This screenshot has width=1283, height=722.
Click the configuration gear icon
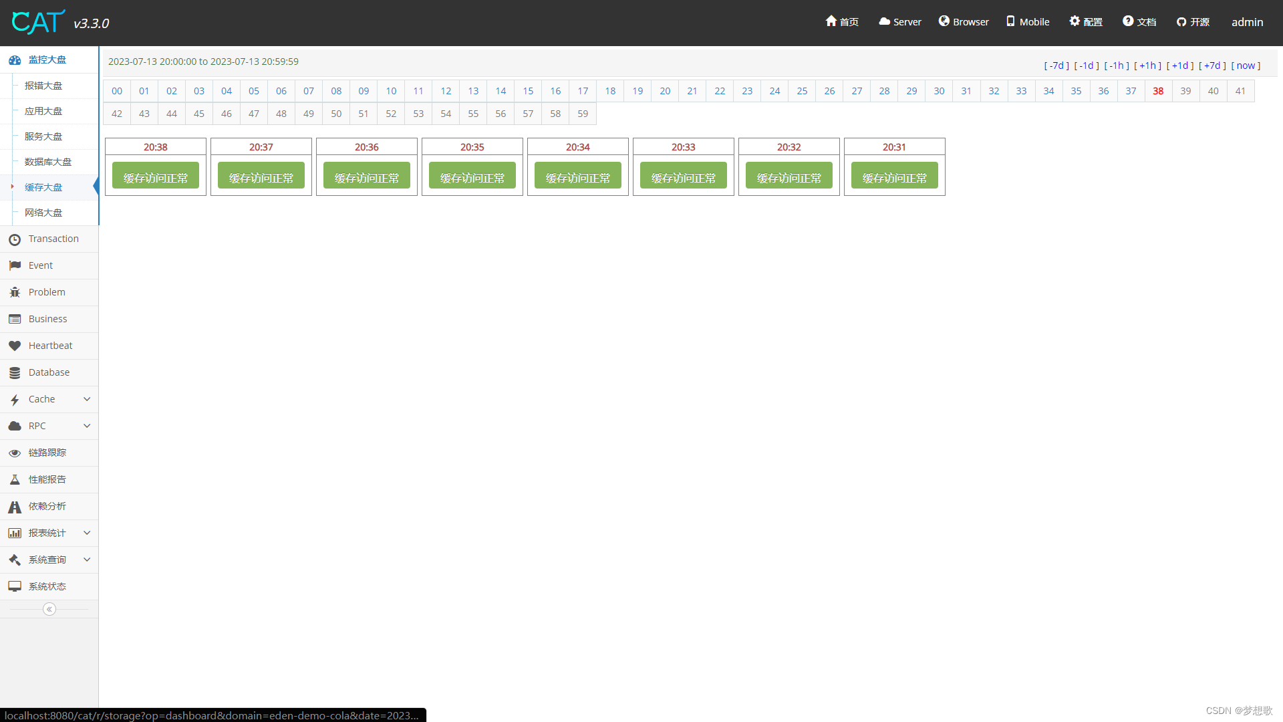(1075, 21)
